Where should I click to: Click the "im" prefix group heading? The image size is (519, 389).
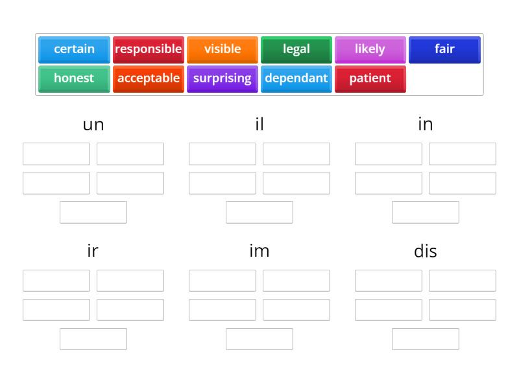[259, 252]
